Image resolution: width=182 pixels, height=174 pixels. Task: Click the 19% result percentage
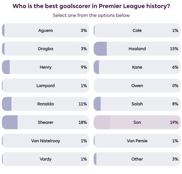174,122
